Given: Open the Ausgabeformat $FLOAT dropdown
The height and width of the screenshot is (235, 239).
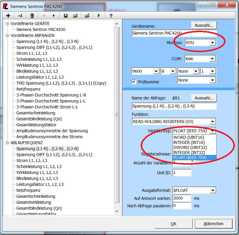Looking at the screenshot, I should (213, 190).
